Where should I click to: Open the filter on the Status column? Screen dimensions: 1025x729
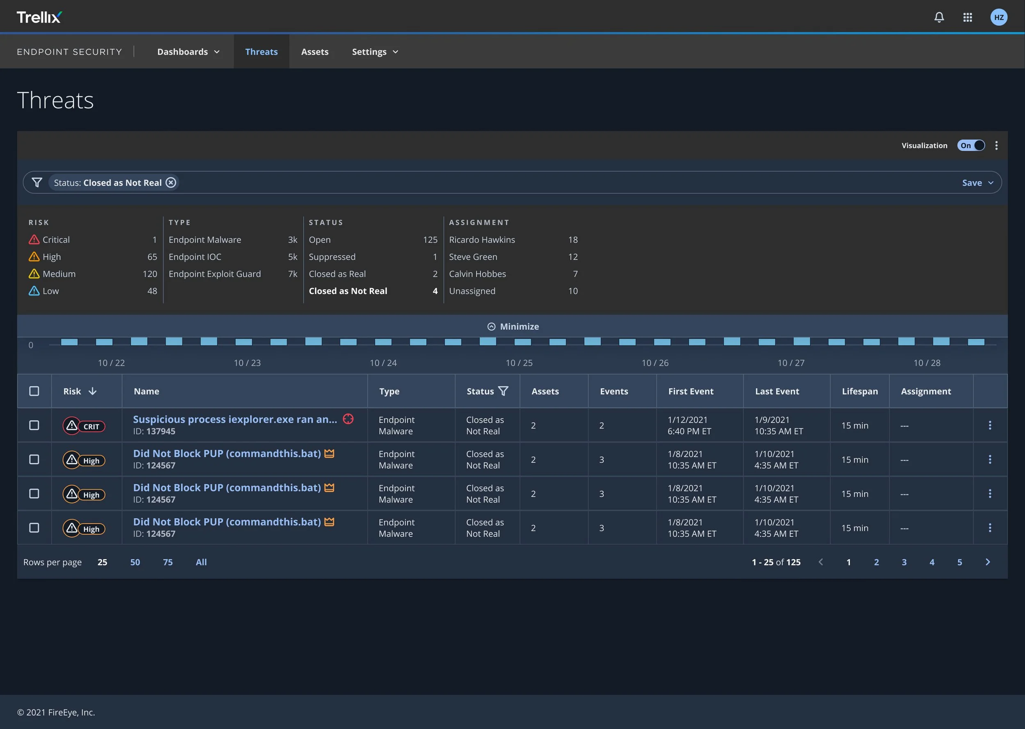tap(503, 391)
